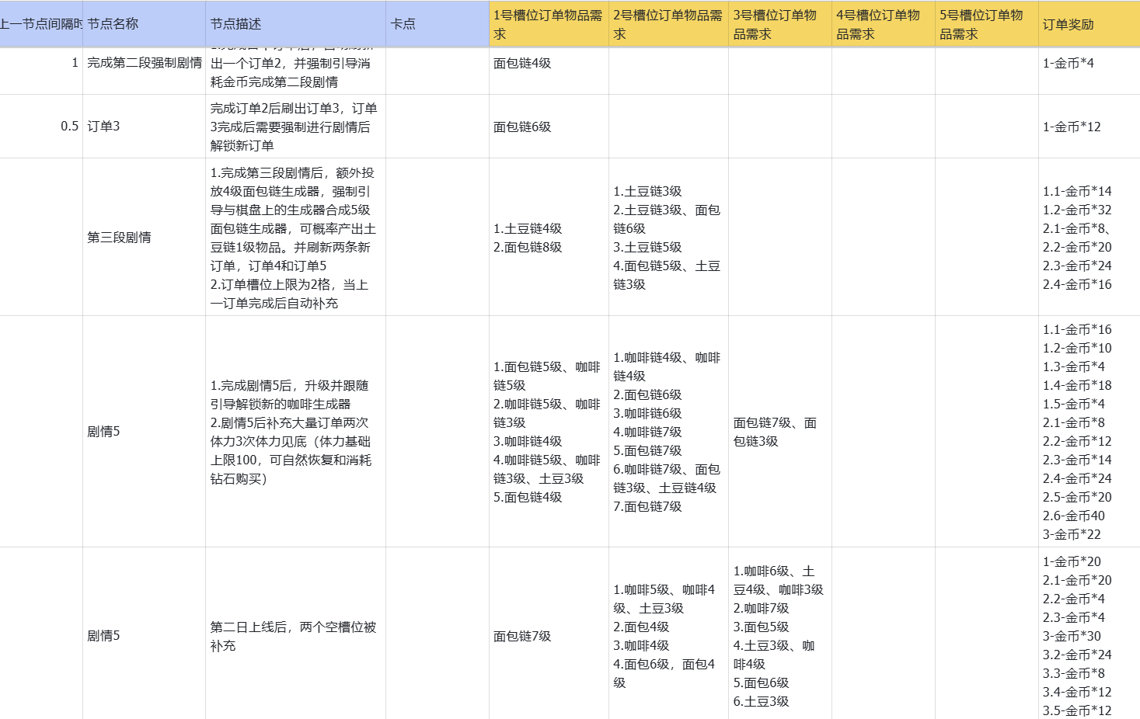This screenshot has width=1140, height=719.
Task: Select the reward cell starting 1-金币*20
Action: click(x=1089, y=635)
